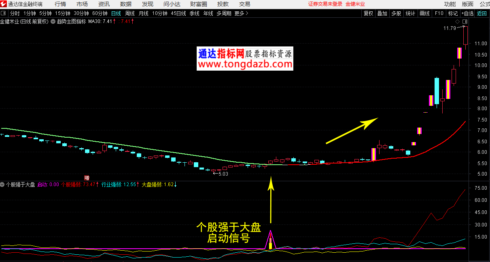490x262 pixels.
Task: Click the red 增 event marker
Action: coord(87,178)
